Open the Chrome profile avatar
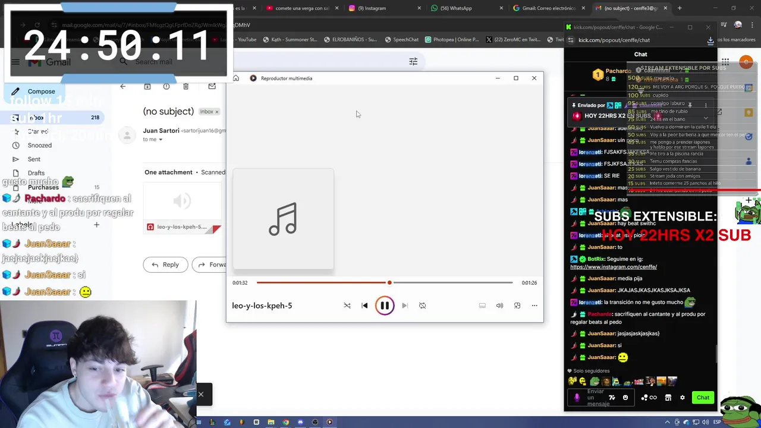761x428 pixels. [x=738, y=24]
